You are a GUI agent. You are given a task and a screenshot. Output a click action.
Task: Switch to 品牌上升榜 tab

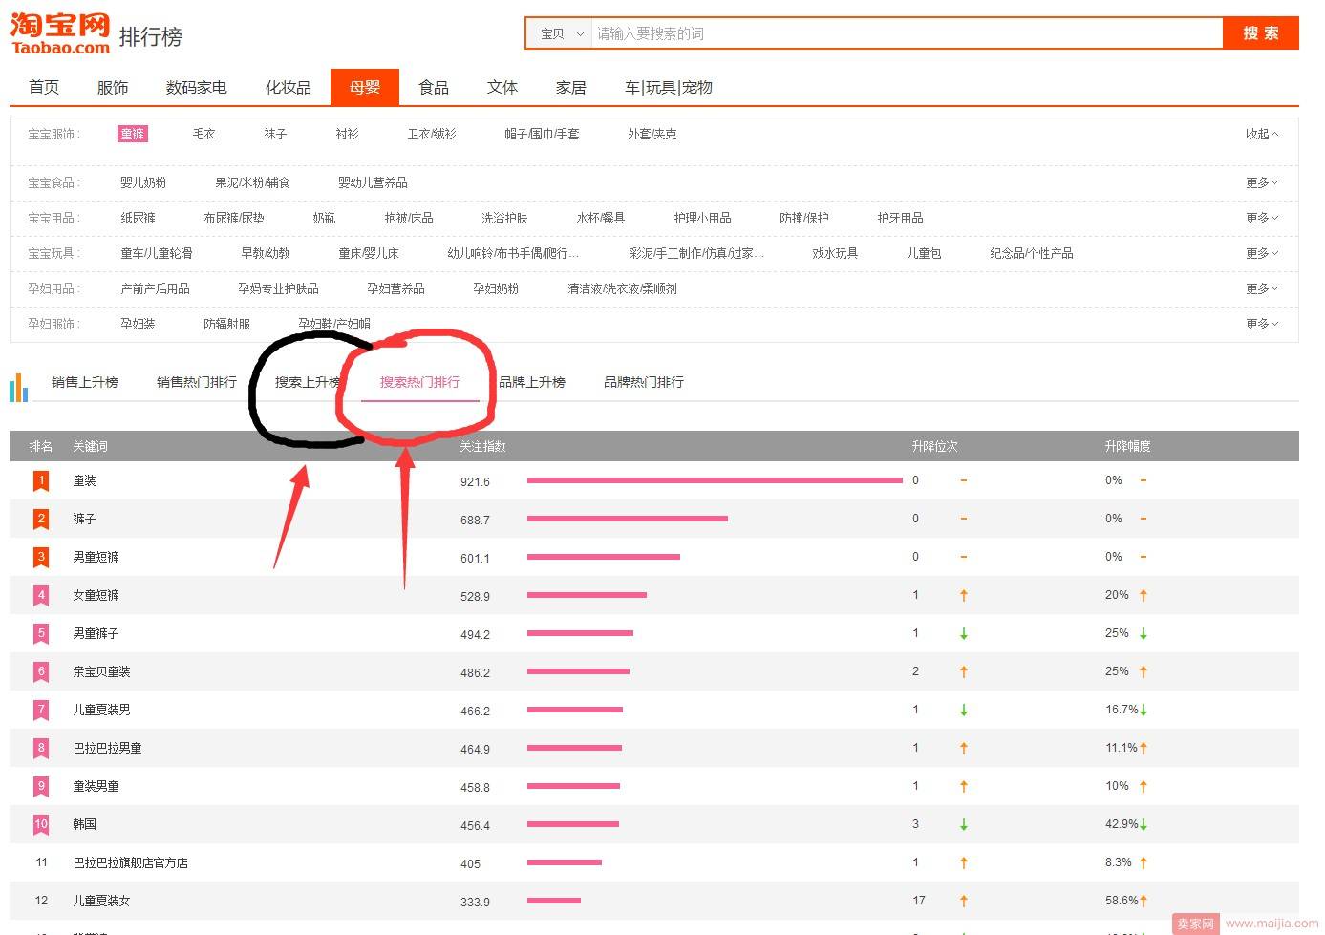tap(532, 382)
